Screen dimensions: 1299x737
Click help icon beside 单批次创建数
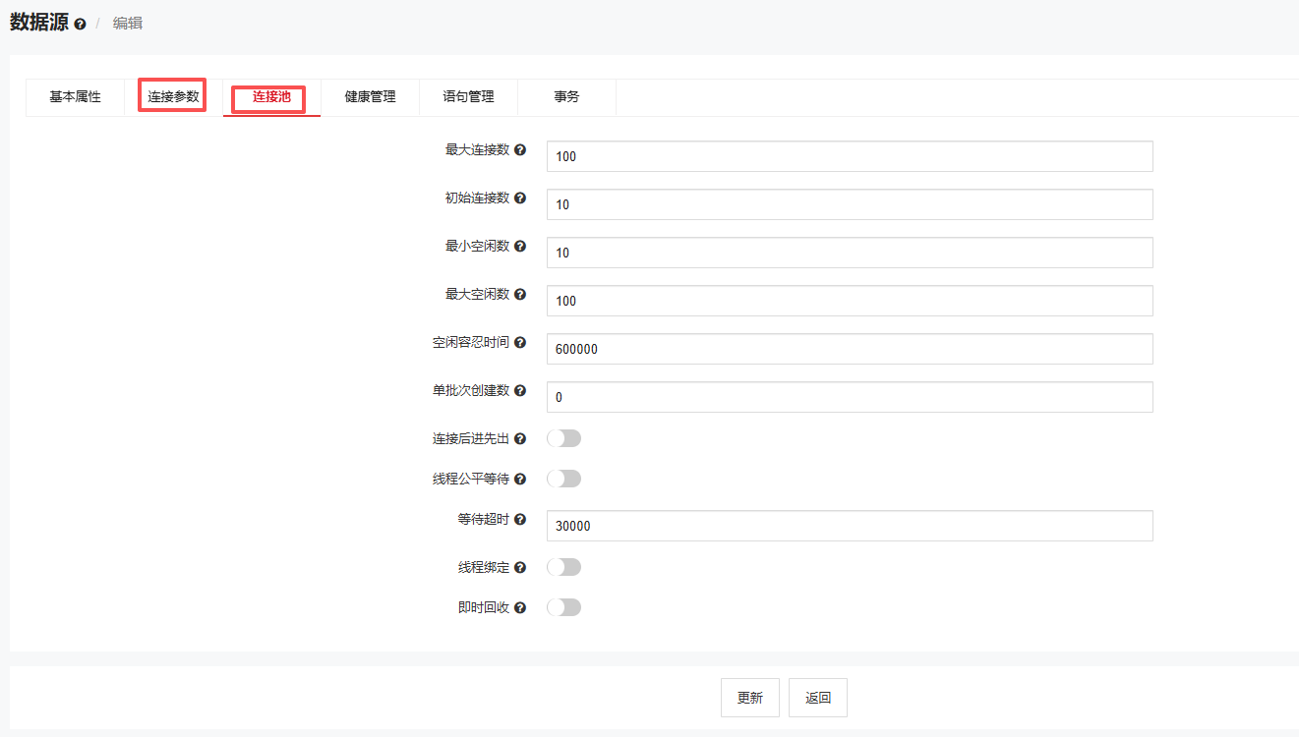[520, 391]
